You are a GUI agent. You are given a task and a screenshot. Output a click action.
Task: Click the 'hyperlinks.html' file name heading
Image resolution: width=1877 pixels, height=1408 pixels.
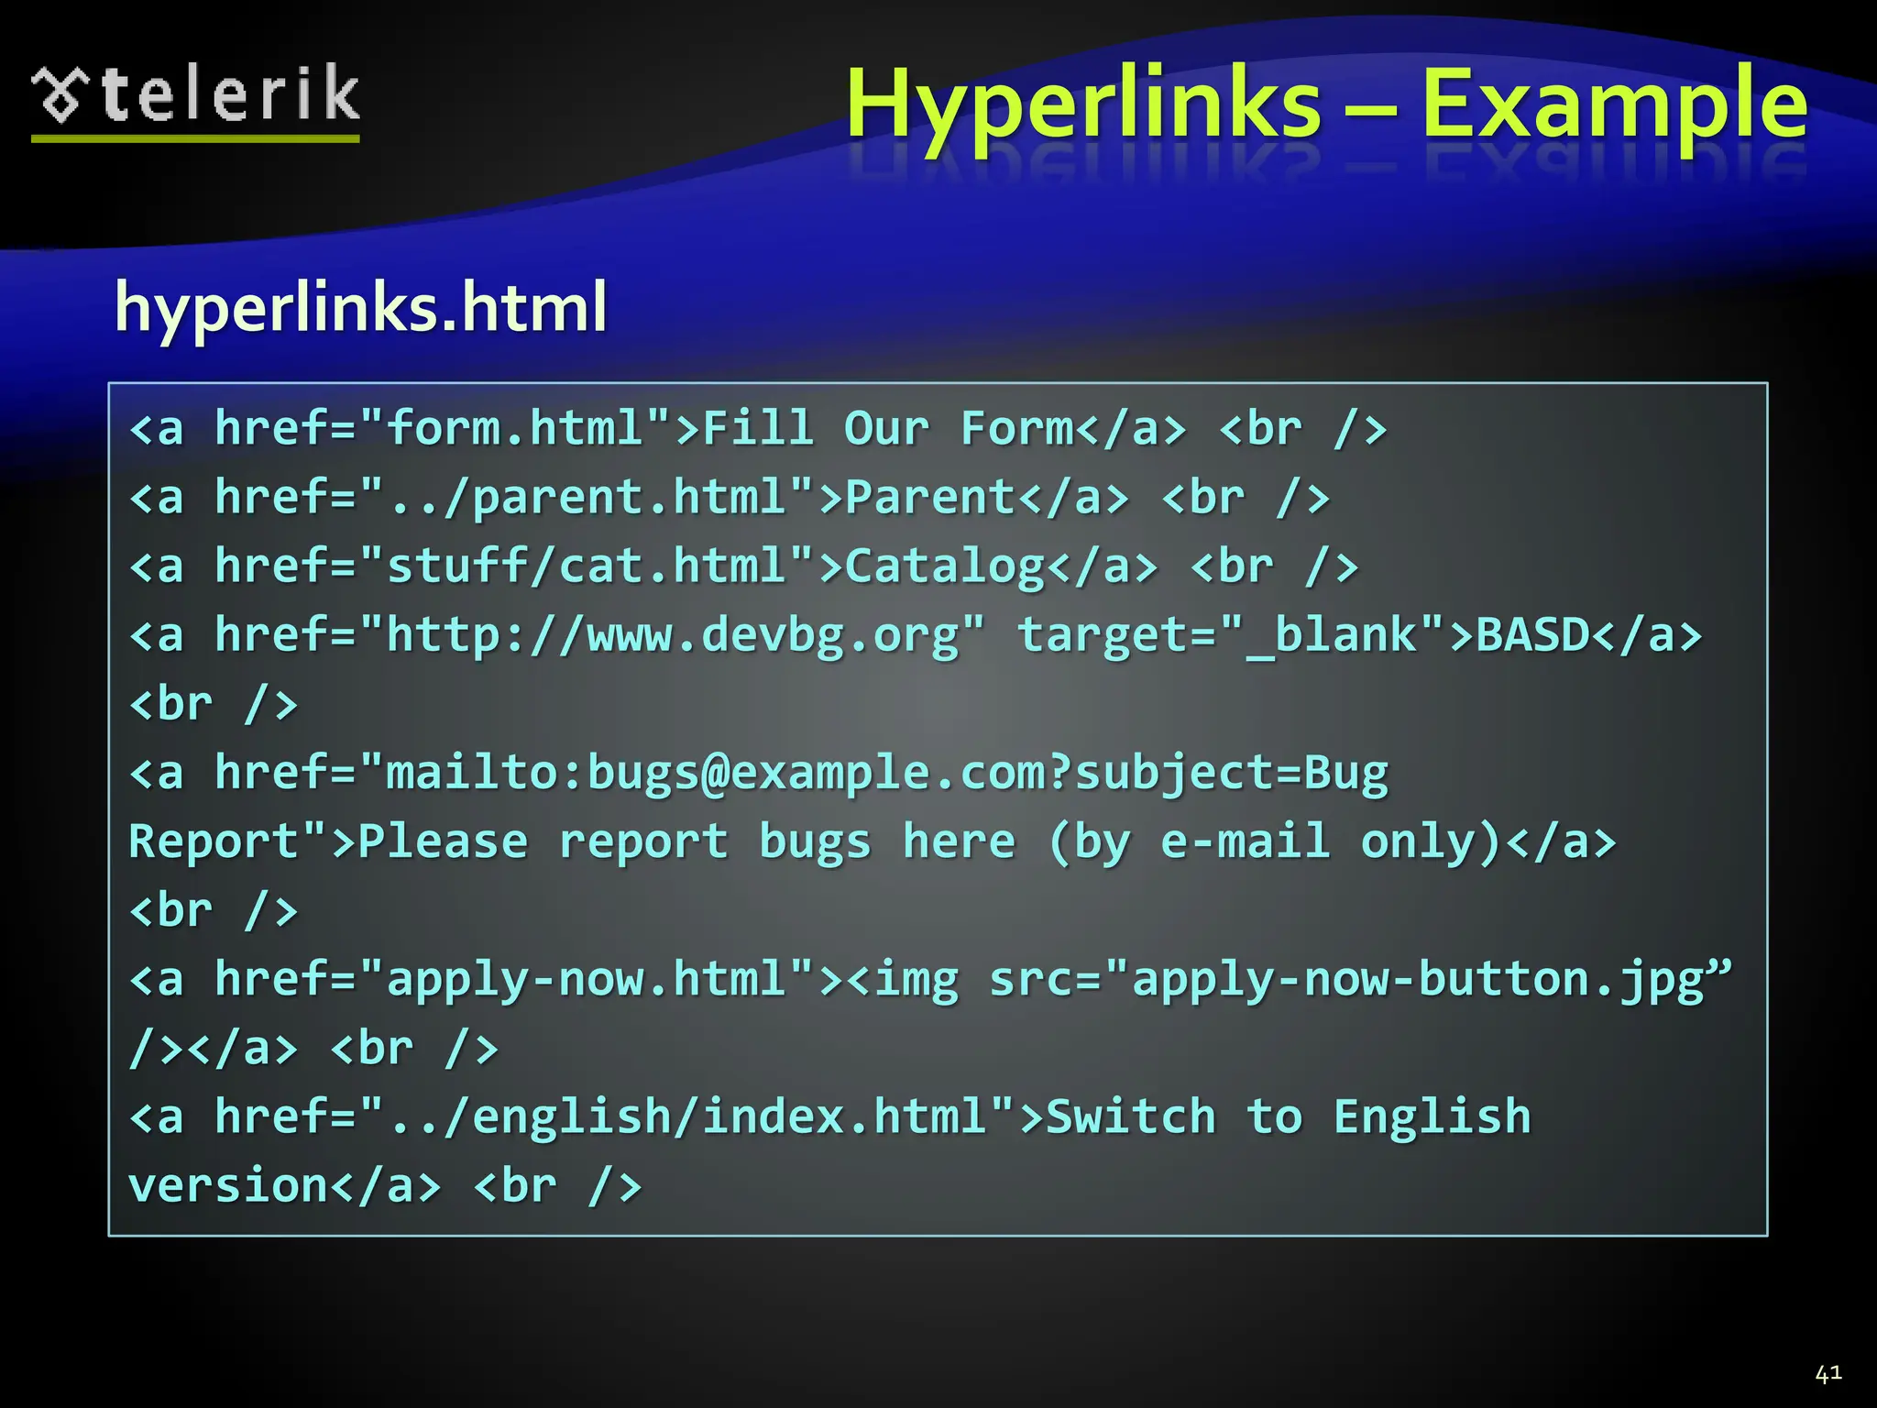[360, 308]
